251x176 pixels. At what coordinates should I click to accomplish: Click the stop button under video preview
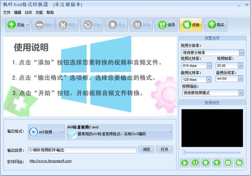205,162
